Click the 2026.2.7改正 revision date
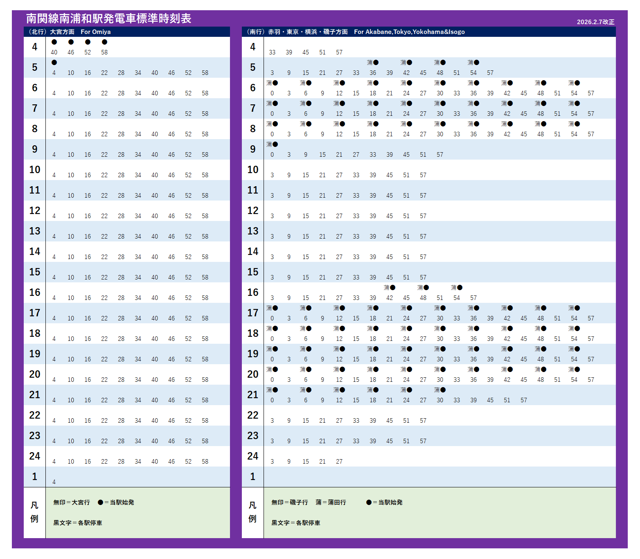The height and width of the screenshot is (559, 640). click(595, 22)
